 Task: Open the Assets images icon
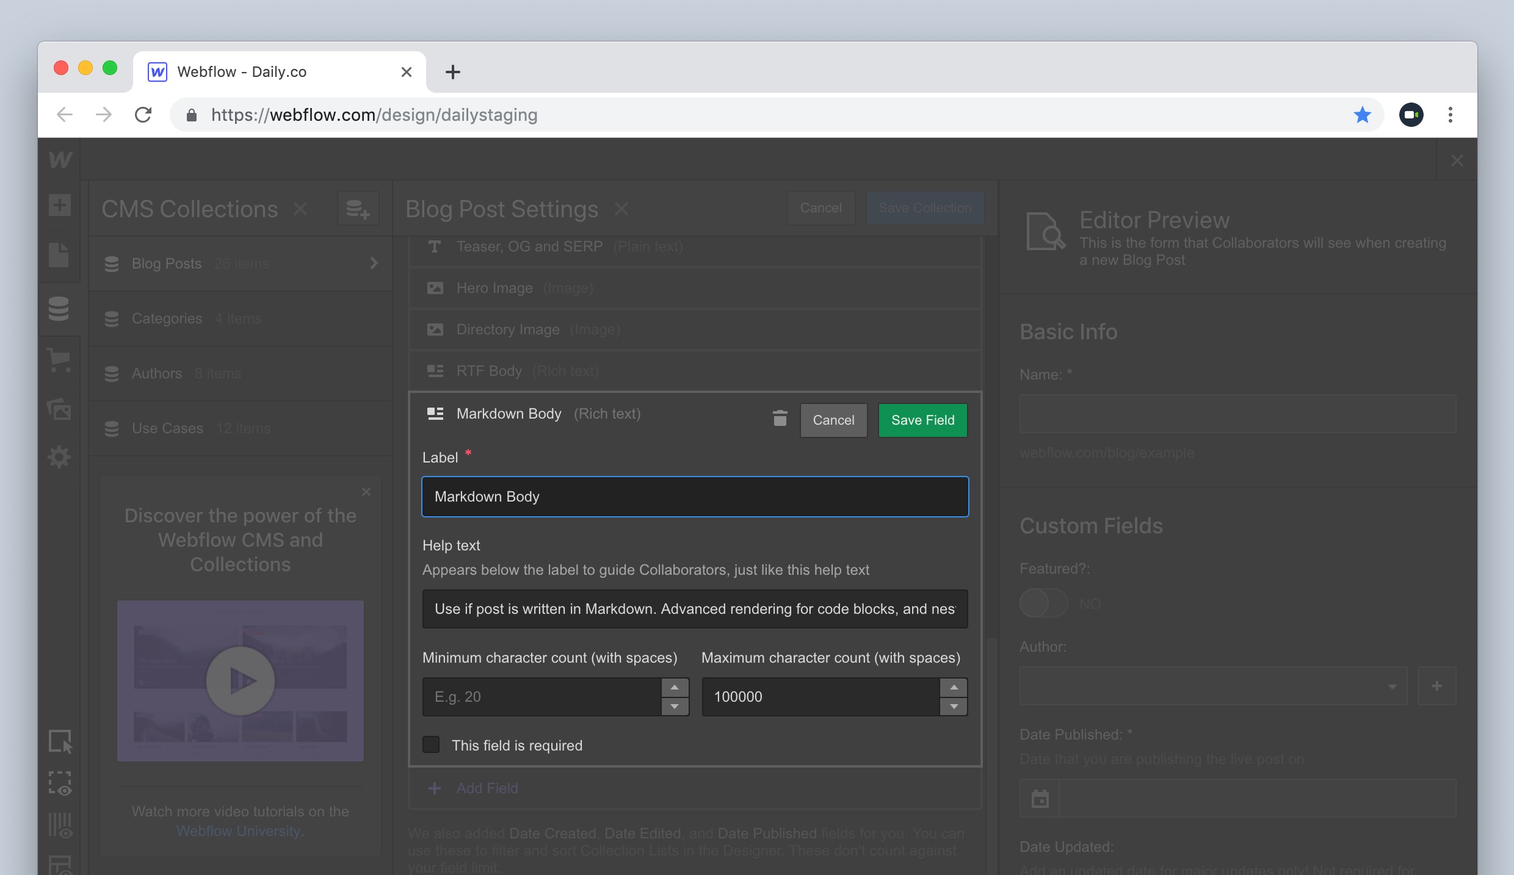[x=60, y=409]
